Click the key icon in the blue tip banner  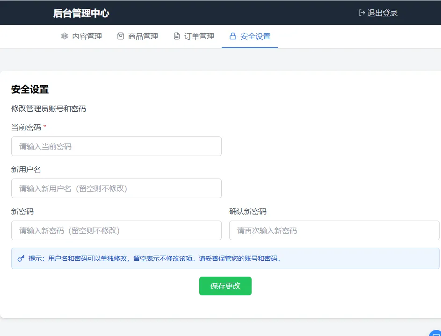click(x=20, y=258)
